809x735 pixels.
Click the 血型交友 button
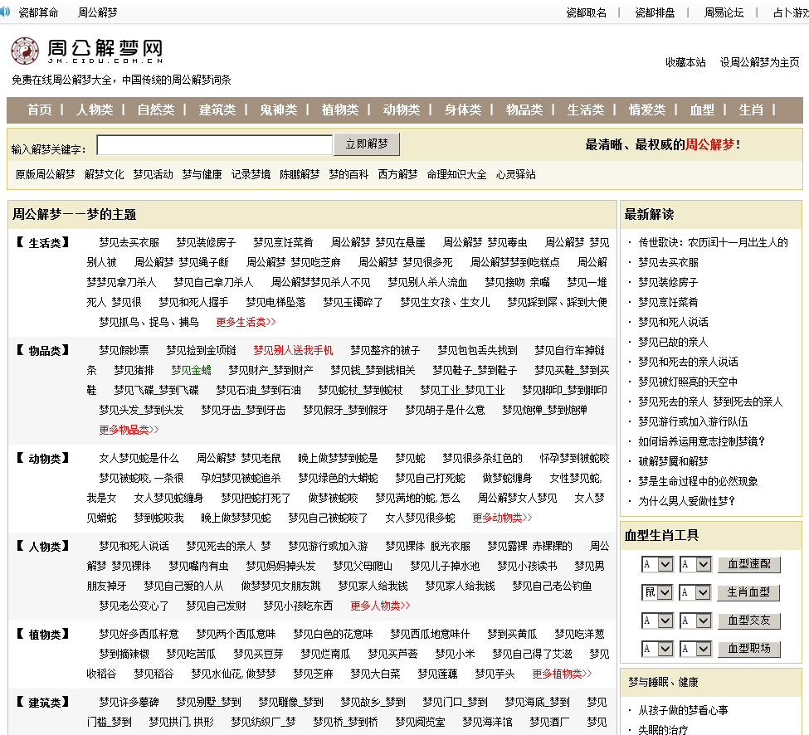pos(749,621)
